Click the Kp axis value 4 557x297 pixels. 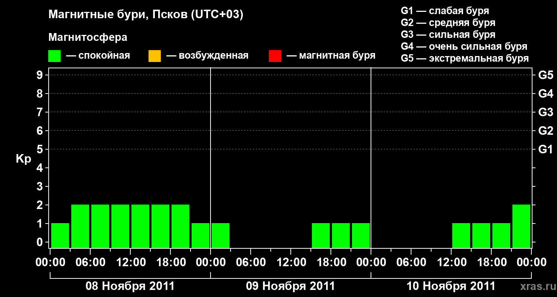(40, 168)
